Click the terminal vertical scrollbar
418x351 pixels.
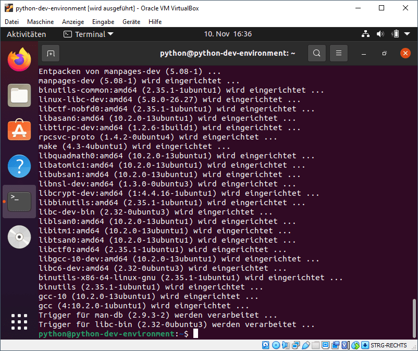coord(414,318)
